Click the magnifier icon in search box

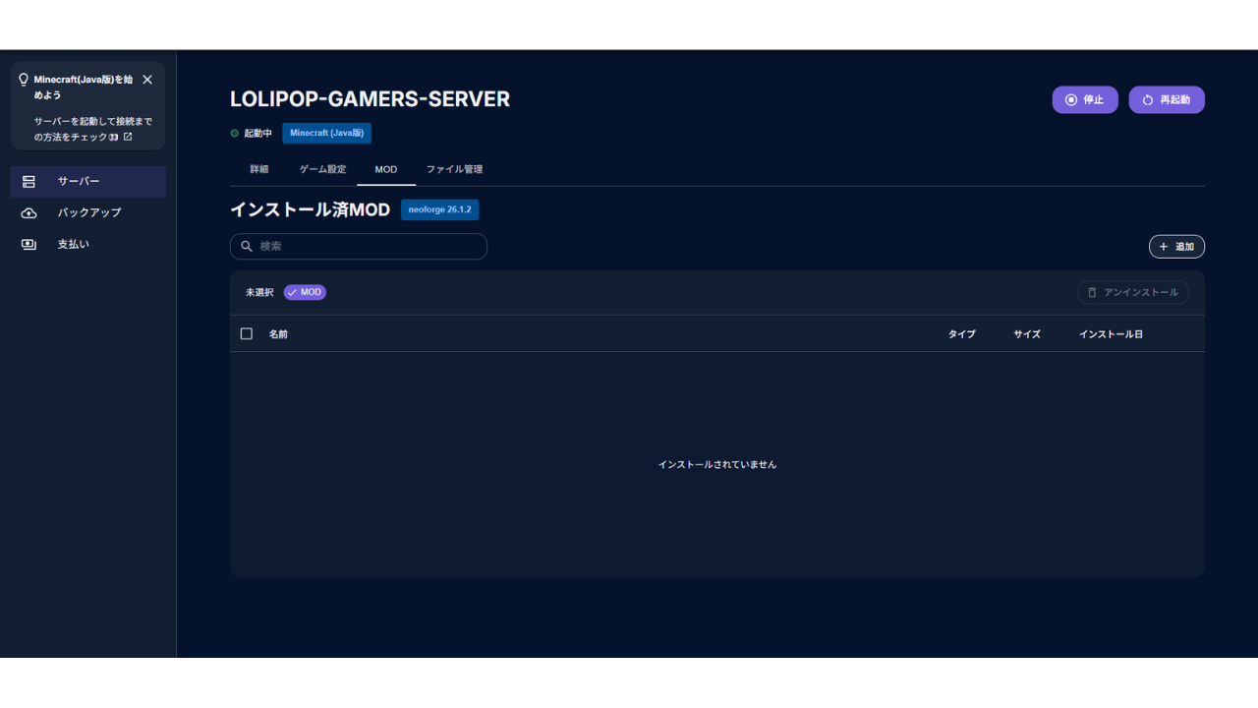tap(247, 247)
